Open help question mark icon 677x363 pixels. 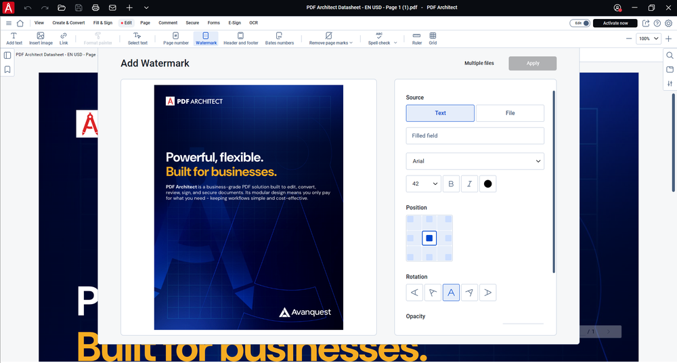pos(657,23)
